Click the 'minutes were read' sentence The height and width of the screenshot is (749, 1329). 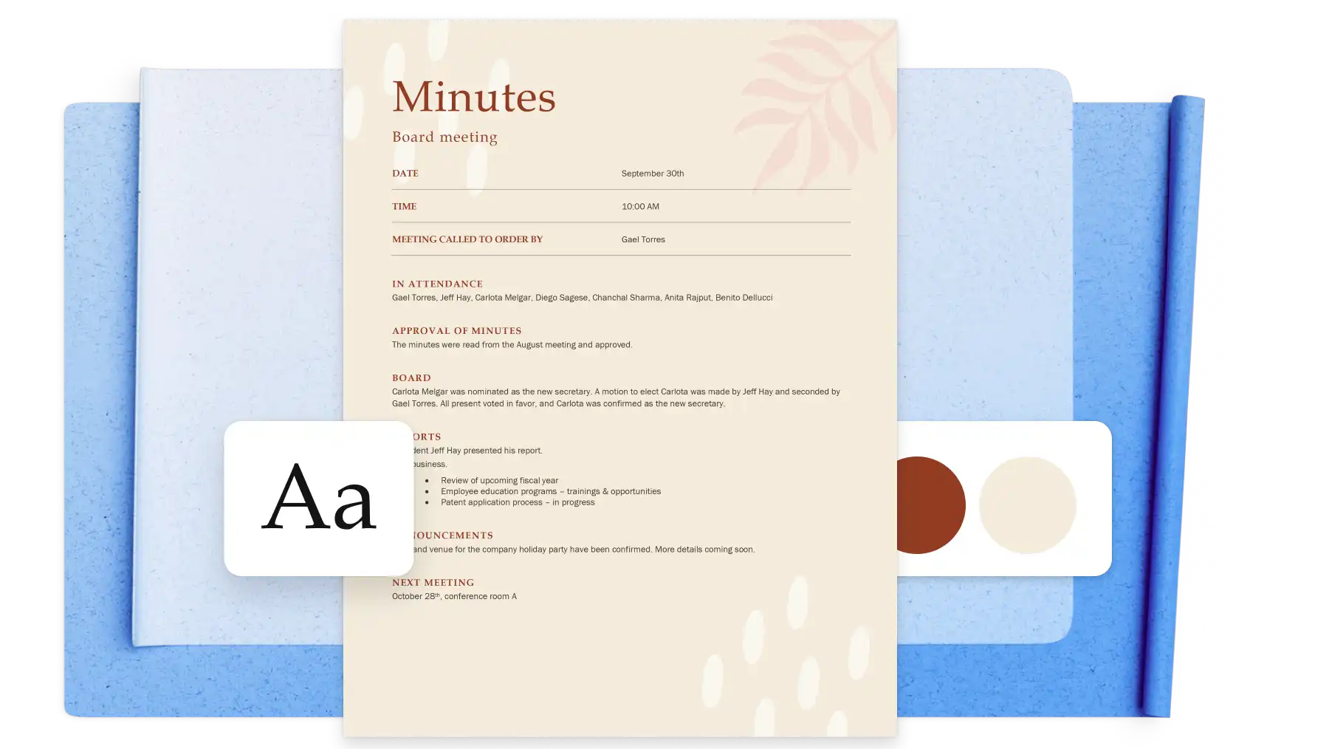click(512, 345)
